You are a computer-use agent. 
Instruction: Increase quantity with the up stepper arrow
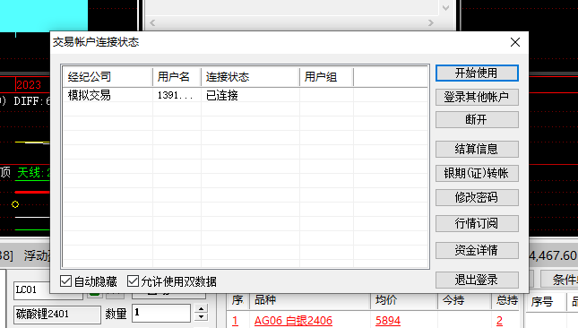point(201,308)
